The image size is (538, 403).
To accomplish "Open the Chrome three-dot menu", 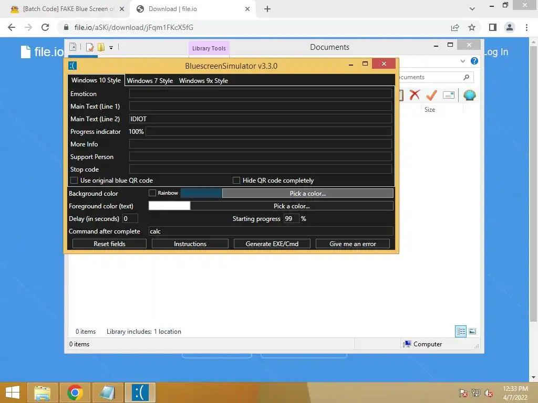I will [x=526, y=27].
